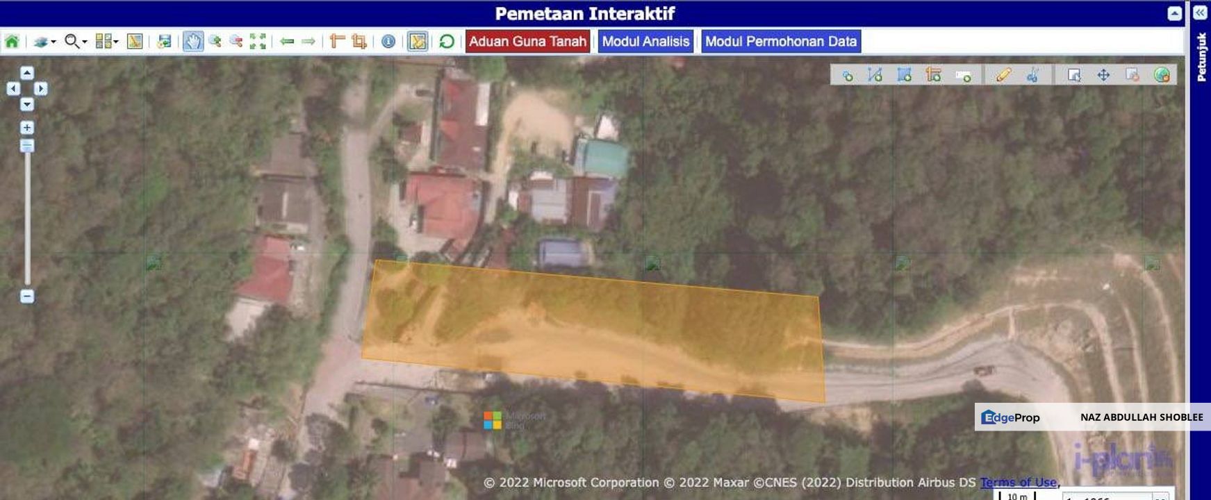Click the save map image icon

pyautogui.click(x=164, y=42)
